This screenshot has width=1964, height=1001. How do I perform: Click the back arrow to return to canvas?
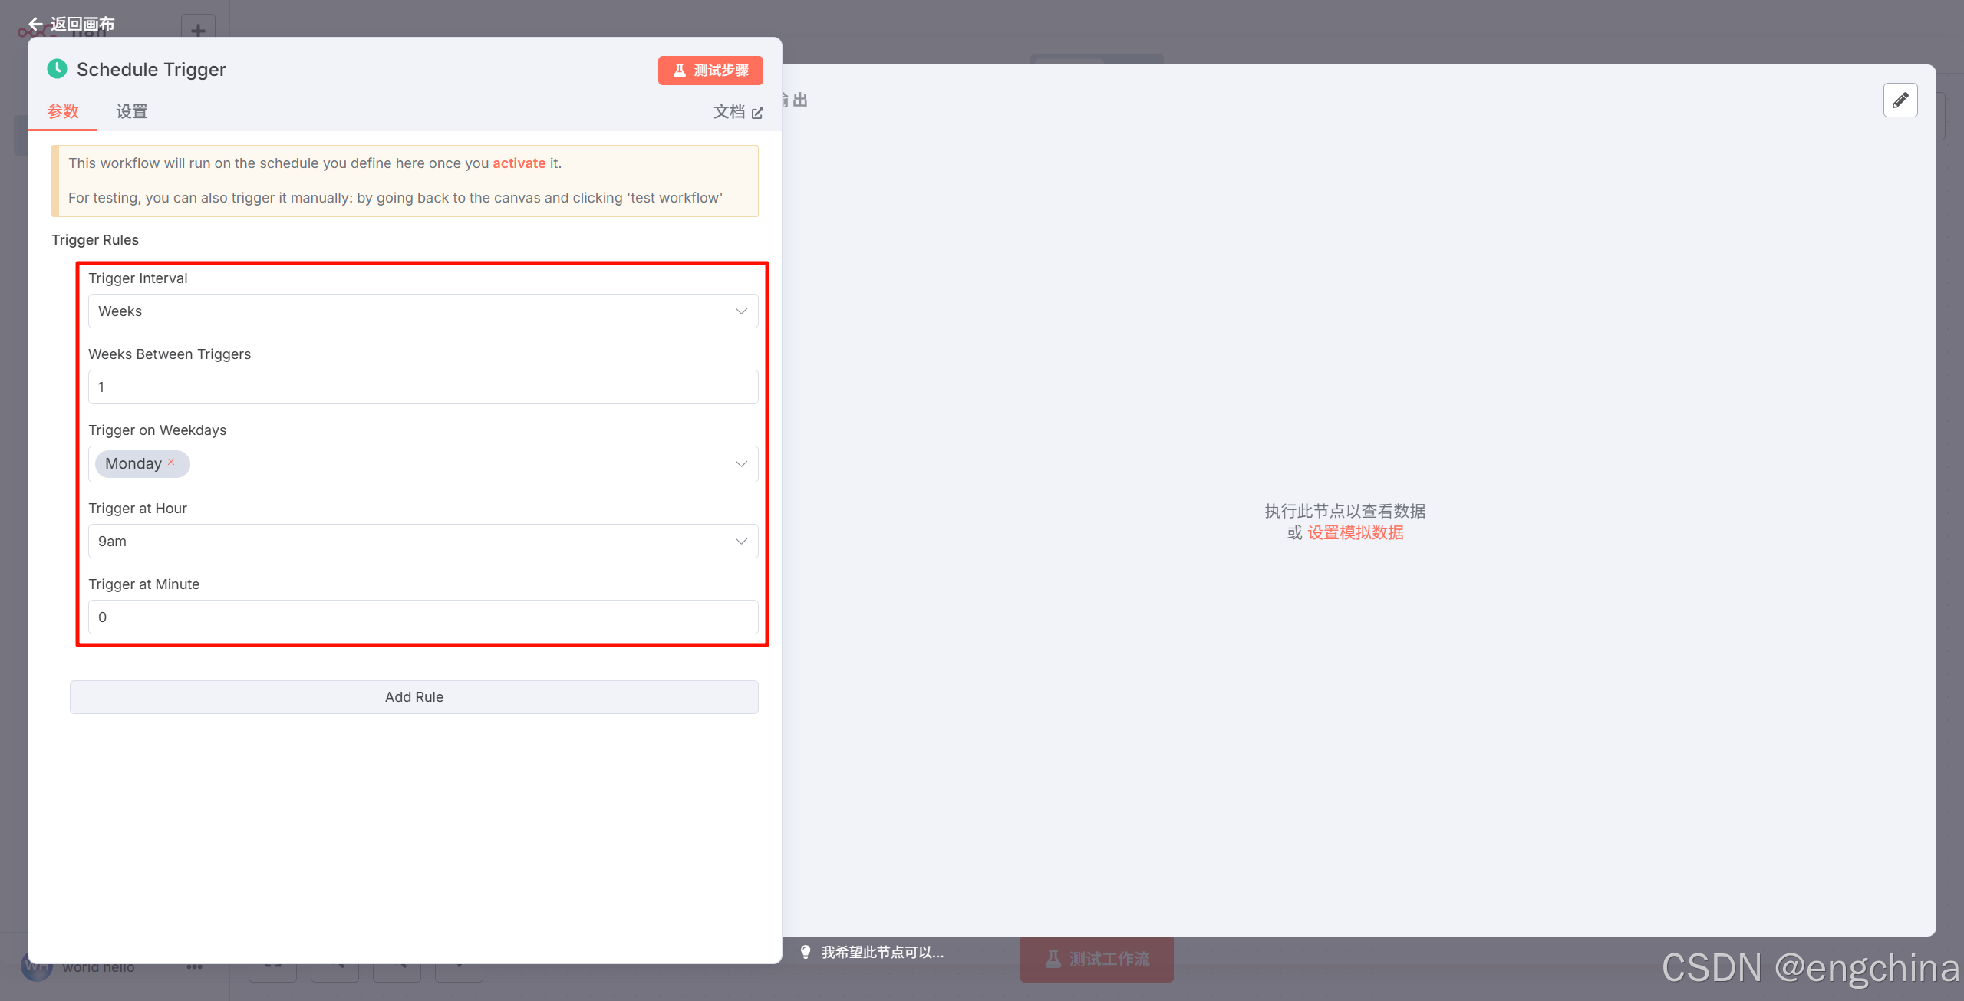35,25
